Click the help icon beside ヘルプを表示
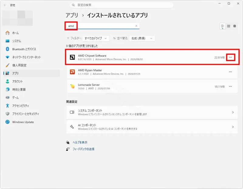This screenshot has height=189, width=243. [x=68, y=142]
